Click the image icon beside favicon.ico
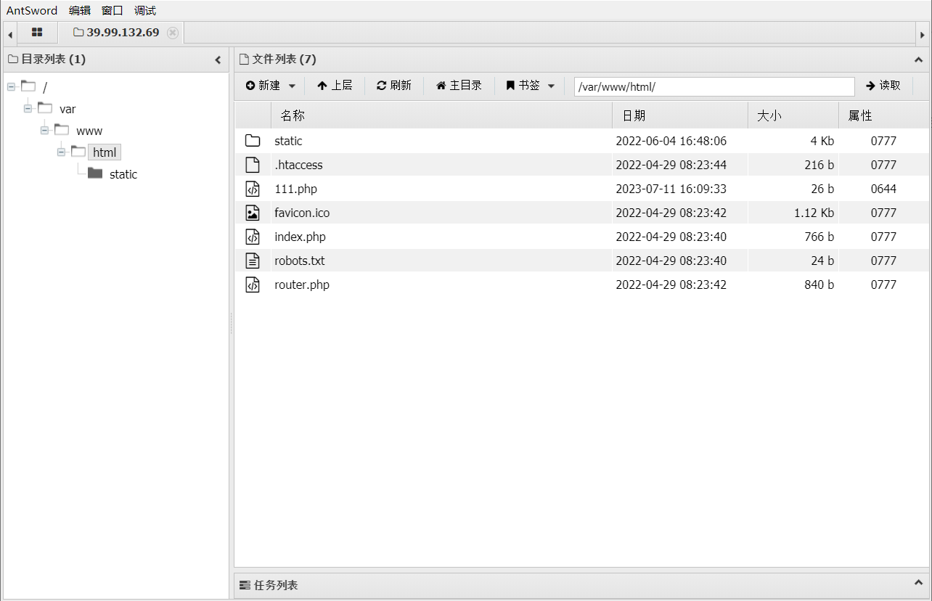This screenshot has width=932, height=601. (x=253, y=212)
